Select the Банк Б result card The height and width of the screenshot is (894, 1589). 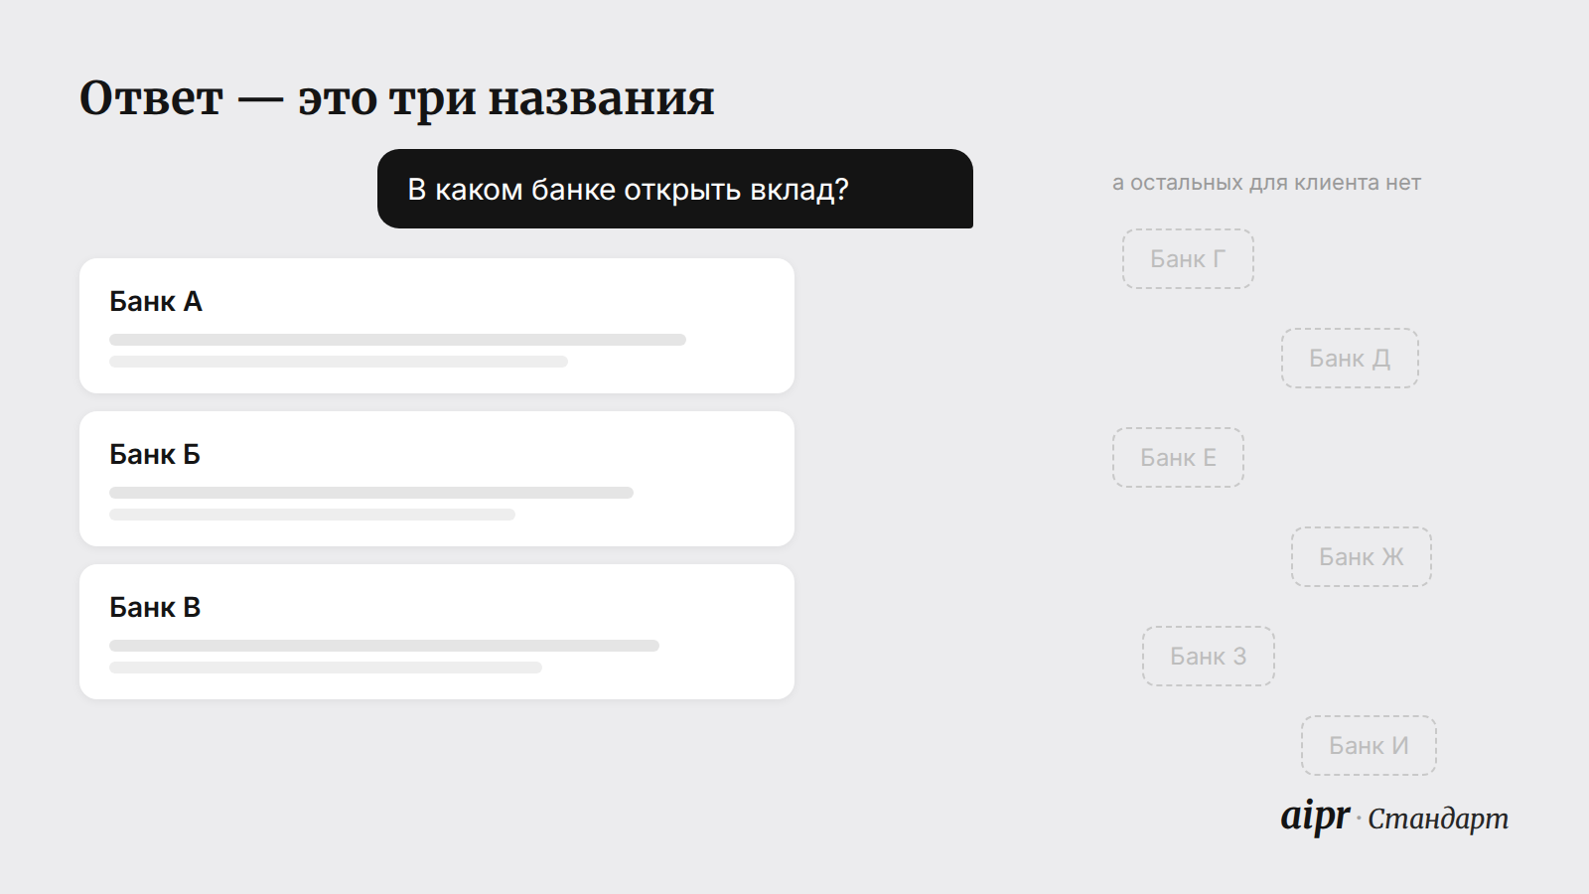[437, 479]
